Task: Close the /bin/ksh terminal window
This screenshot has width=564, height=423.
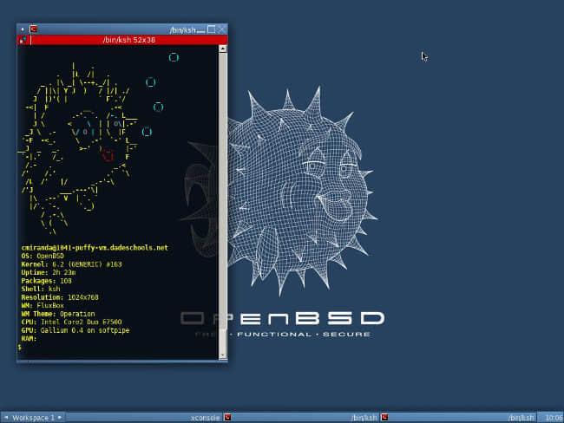Action: pos(222,29)
